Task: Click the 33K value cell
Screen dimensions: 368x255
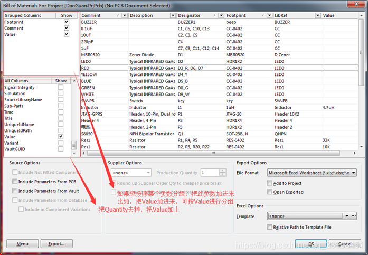Action: pyautogui.click(x=340, y=140)
